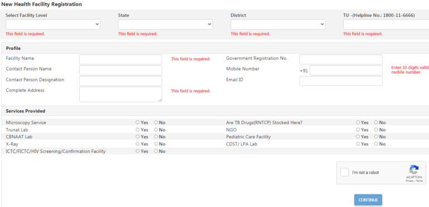Select No for Trunat Lab
This screenshot has width=429, height=207.
coord(156,130)
